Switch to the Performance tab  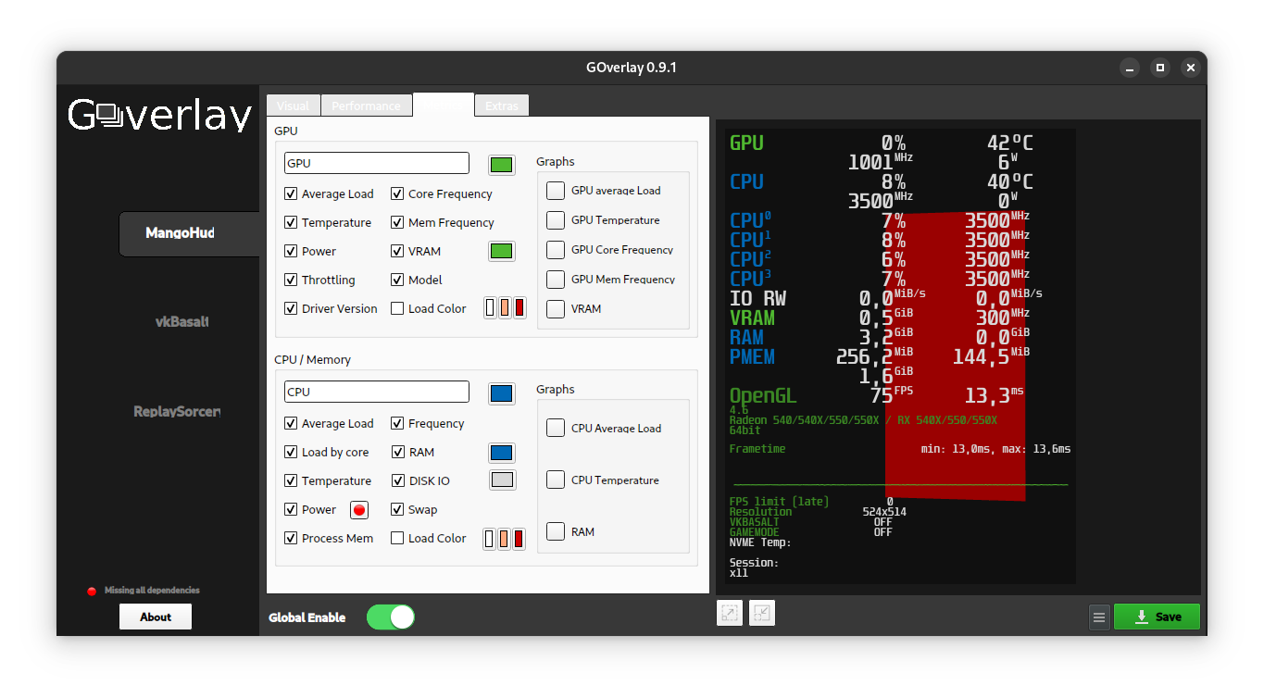tap(367, 106)
